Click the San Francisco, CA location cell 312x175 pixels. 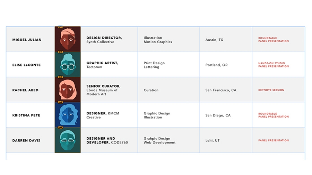click(x=221, y=90)
